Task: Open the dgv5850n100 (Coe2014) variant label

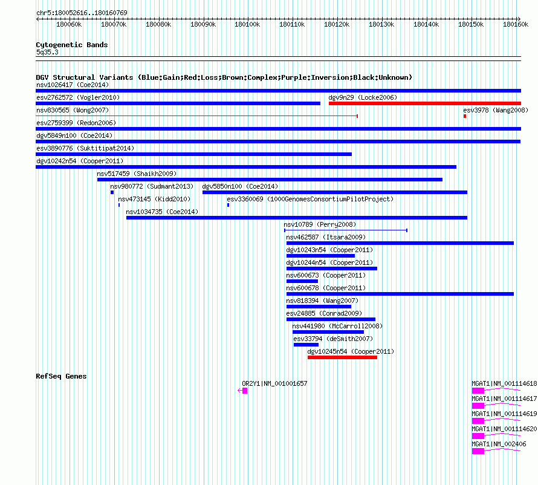Action: point(240,186)
